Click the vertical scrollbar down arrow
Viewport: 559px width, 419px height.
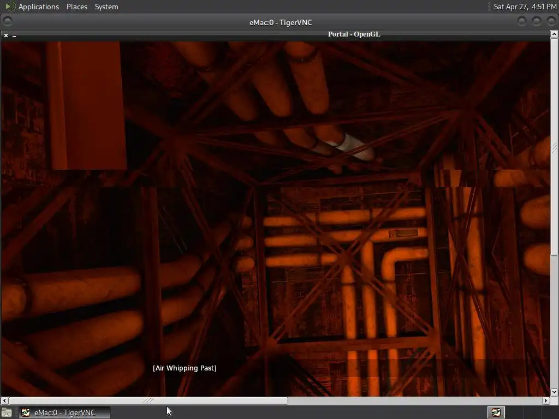[554, 392]
